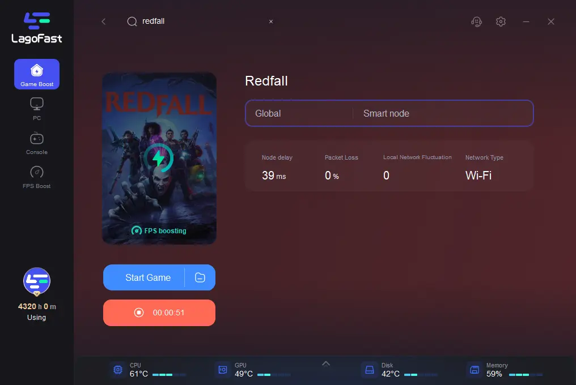Click the CPU 61°C temperature reading
This screenshot has width=576, height=385.
tap(139, 374)
